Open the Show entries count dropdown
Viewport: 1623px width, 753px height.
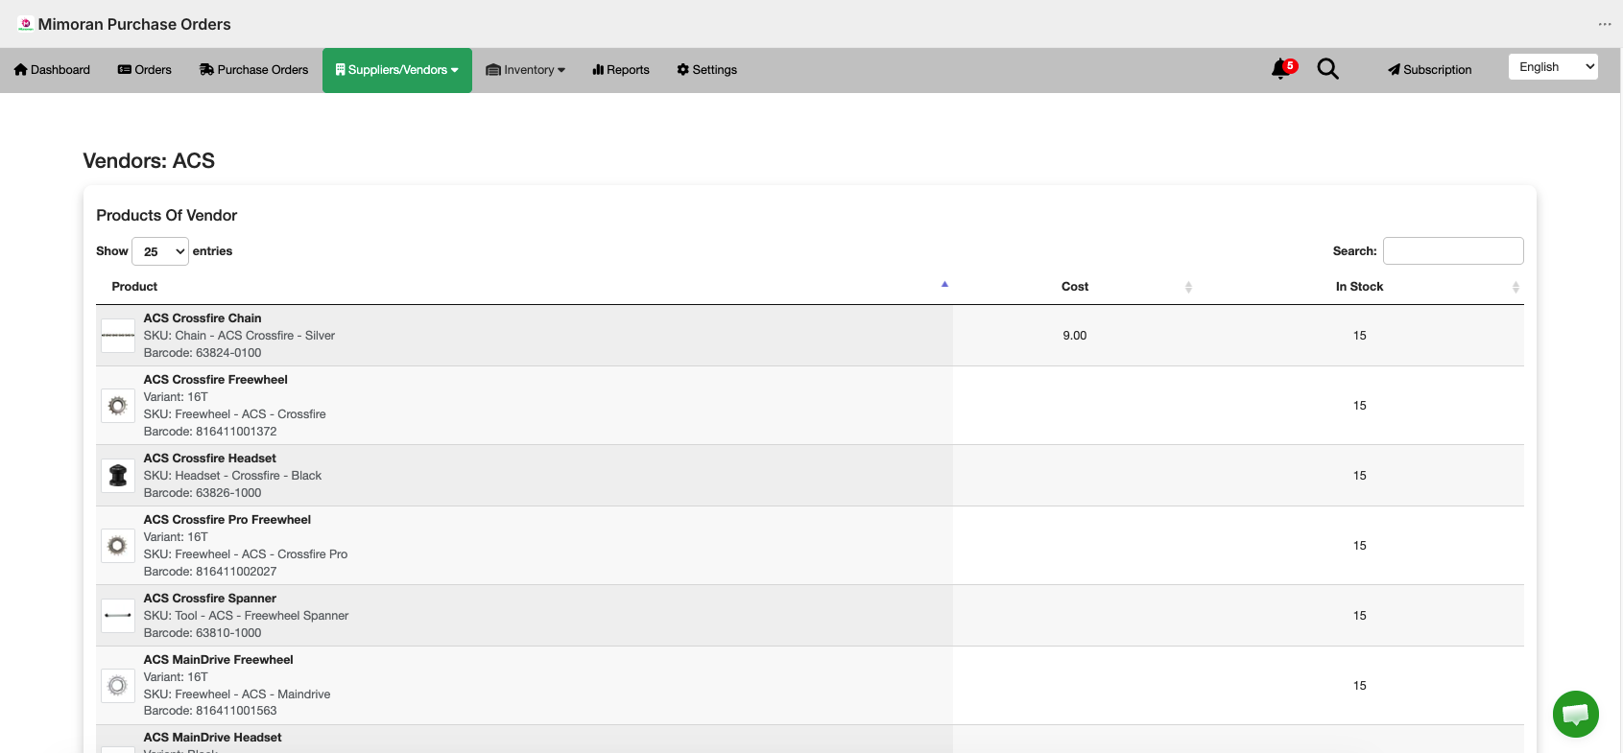160,251
